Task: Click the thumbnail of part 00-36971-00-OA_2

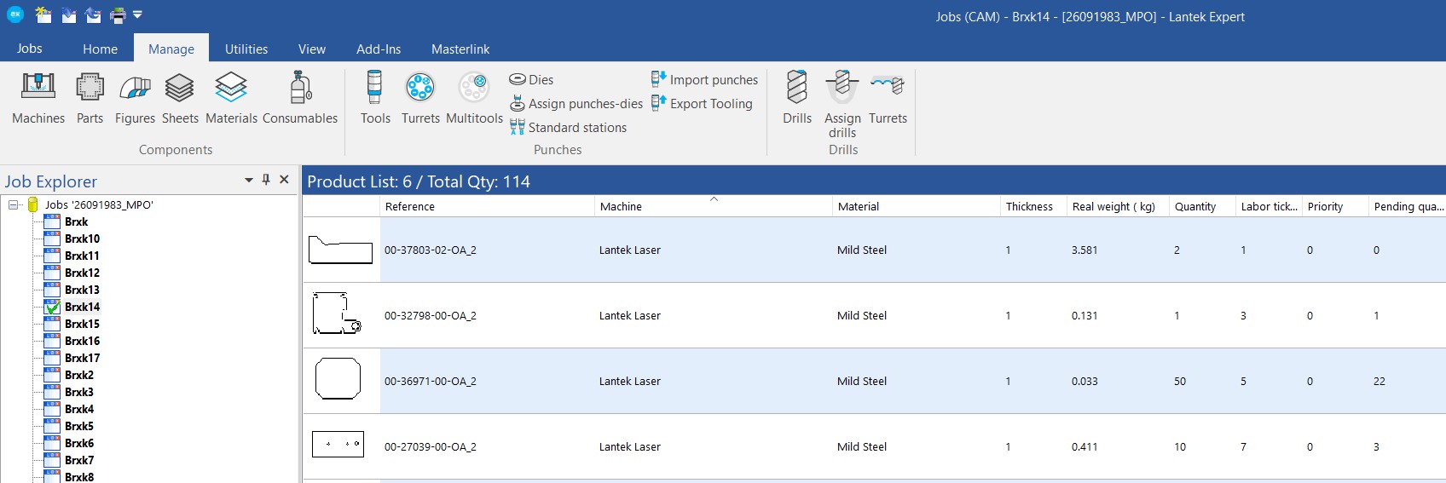Action: click(338, 379)
